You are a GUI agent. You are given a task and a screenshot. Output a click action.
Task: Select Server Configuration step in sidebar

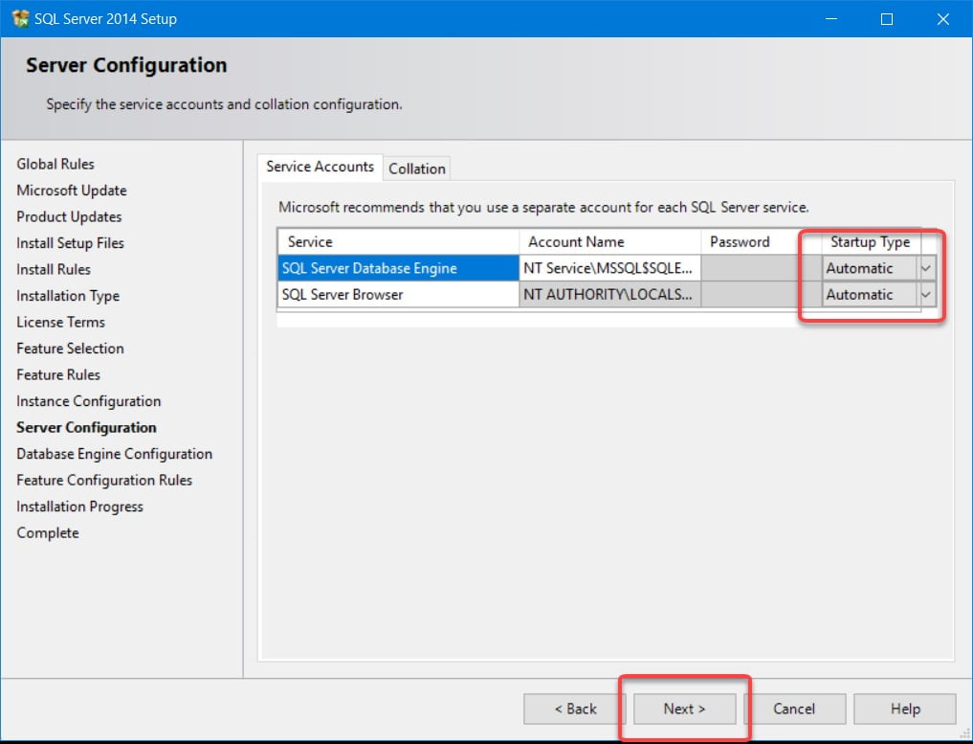click(86, 427)
